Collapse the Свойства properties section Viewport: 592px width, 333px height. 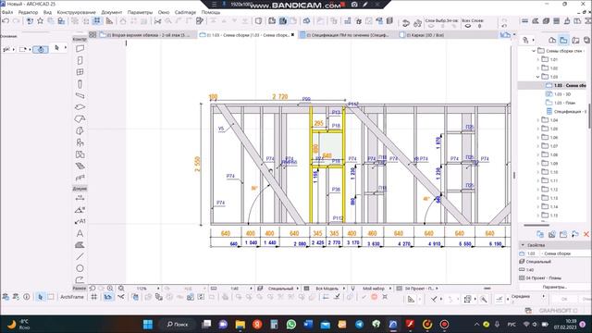pyautogui.click(x=523, y=245)
